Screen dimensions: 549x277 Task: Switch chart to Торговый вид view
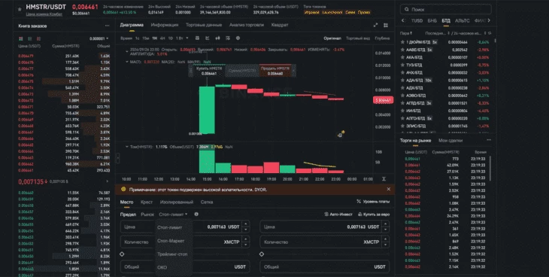coord(358,38)
